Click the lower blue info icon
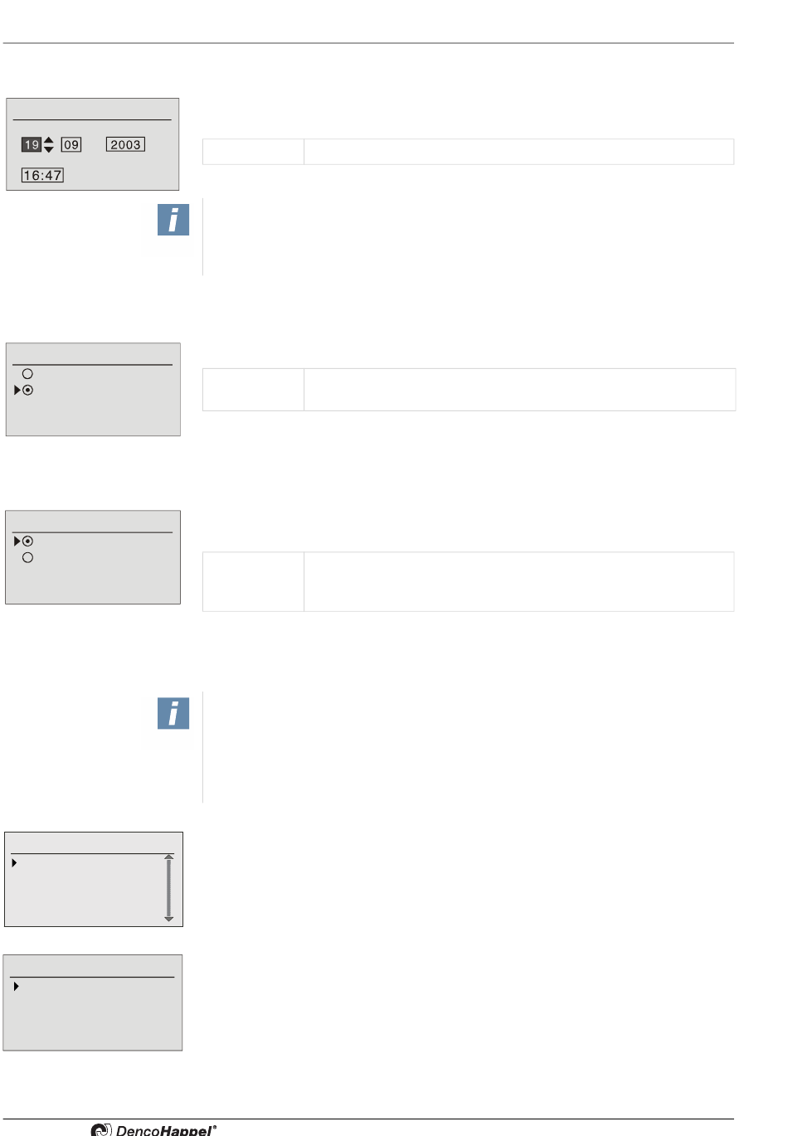The width and height of the screenshot is (788, 1136). [x=173, y=713]
